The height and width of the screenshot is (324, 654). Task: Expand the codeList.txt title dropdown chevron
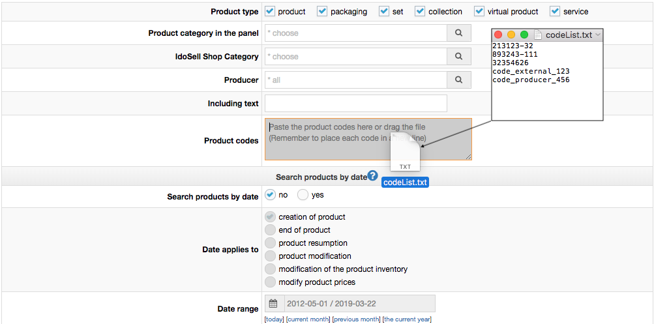(598, 35)
